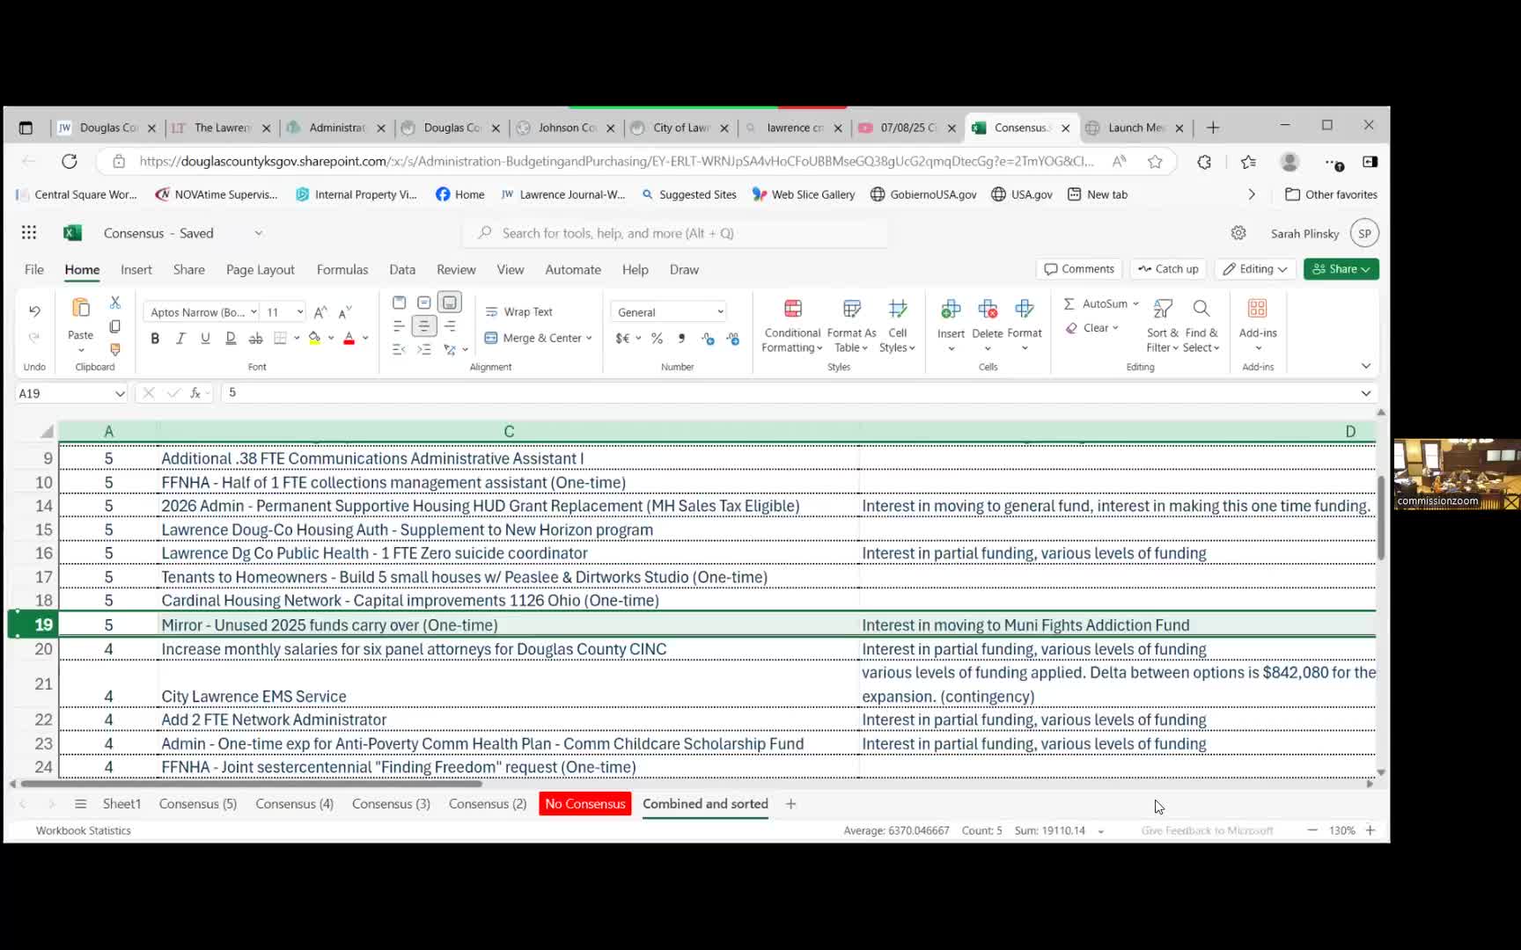
Task: Click the Find & Select magnifier icon
Action: (1201, 310)
